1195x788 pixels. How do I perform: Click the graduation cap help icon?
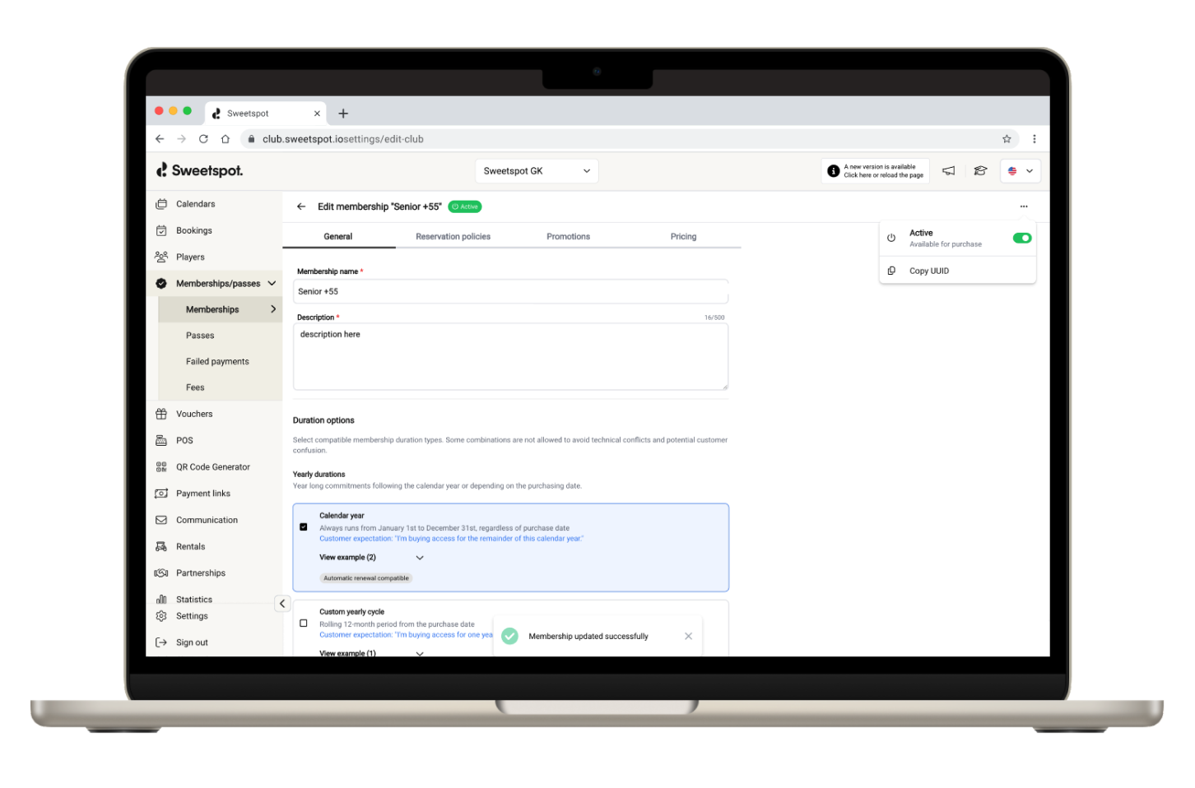tap(980, 171)
